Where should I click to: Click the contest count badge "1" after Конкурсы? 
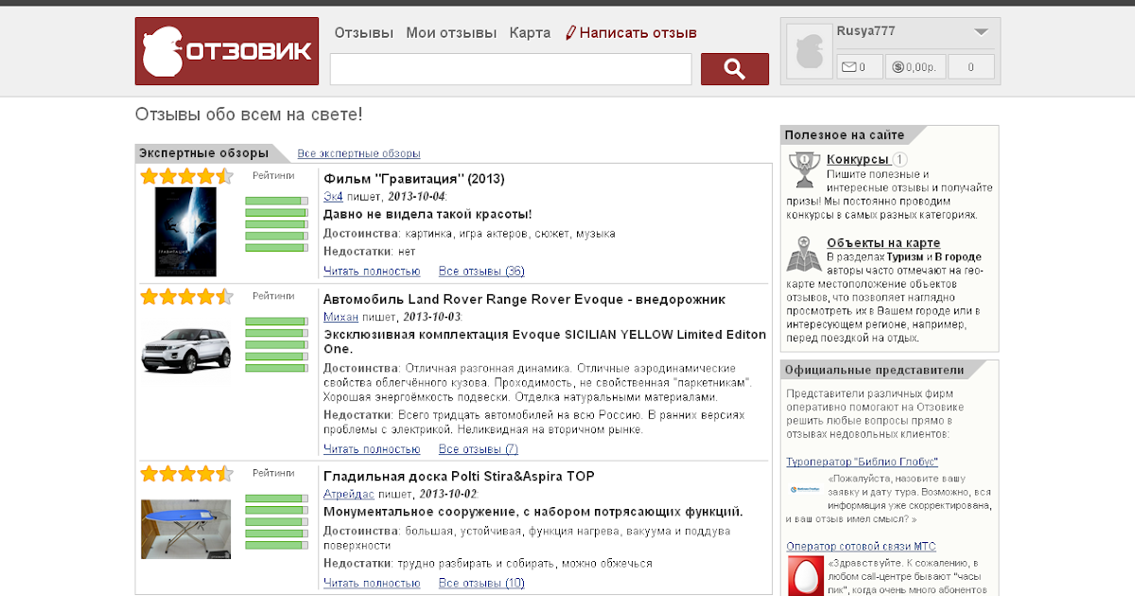(899, 160)
